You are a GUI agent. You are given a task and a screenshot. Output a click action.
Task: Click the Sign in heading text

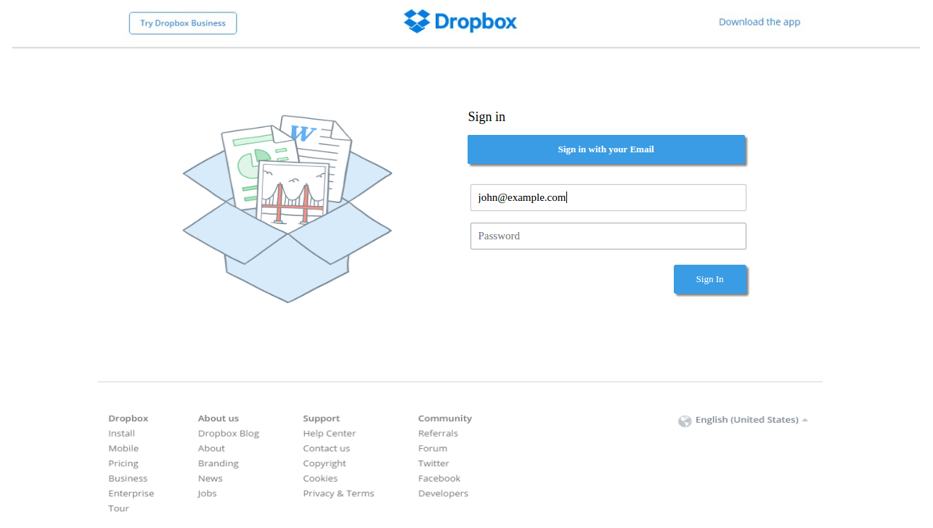pos(486,117)
